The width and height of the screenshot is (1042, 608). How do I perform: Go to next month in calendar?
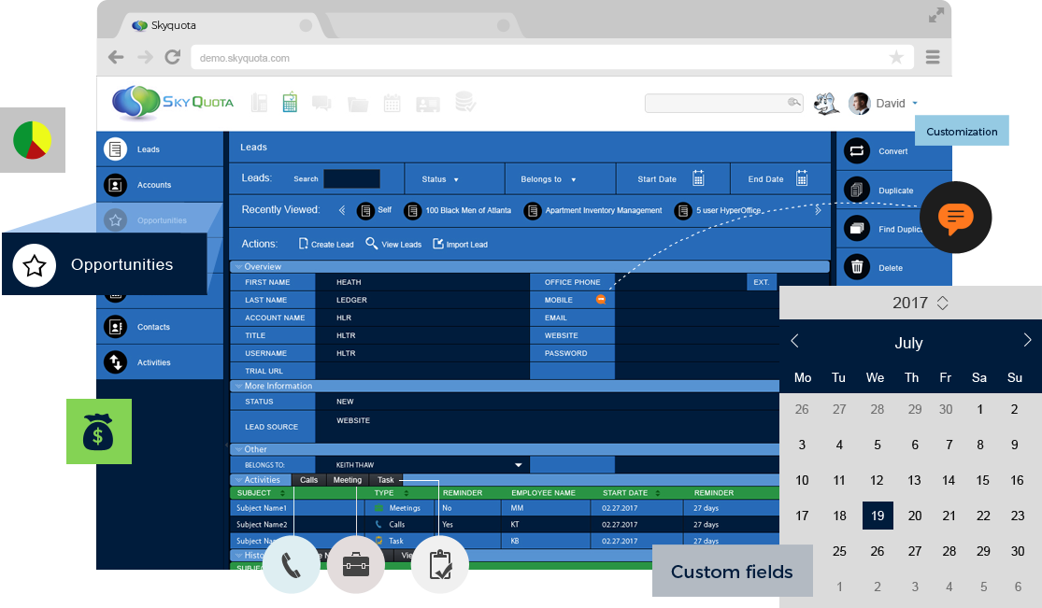pyautogui.click(x=1027, y=341)
